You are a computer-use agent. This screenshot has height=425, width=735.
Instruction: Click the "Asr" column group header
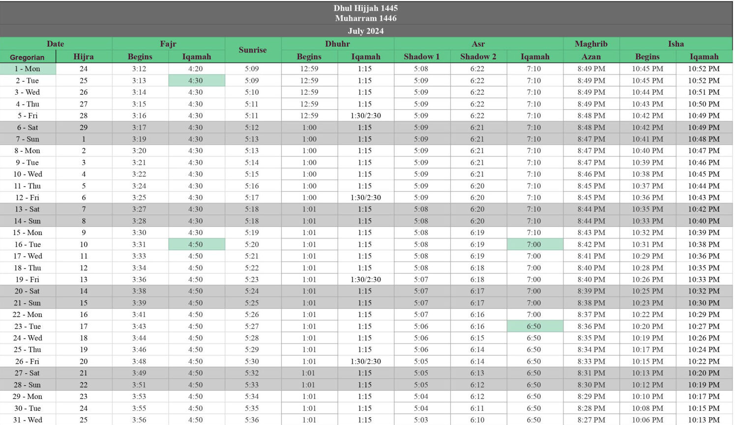point(478,44)
